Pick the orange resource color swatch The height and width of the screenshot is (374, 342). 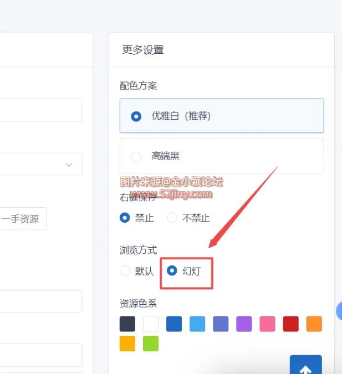point(314,324)
